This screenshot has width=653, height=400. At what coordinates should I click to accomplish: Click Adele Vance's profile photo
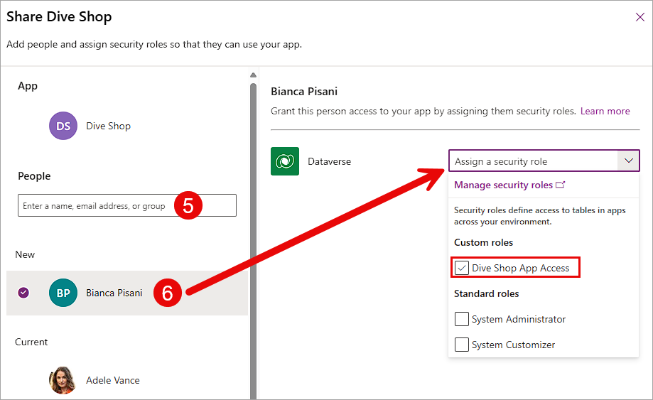[x=63, y=380]
